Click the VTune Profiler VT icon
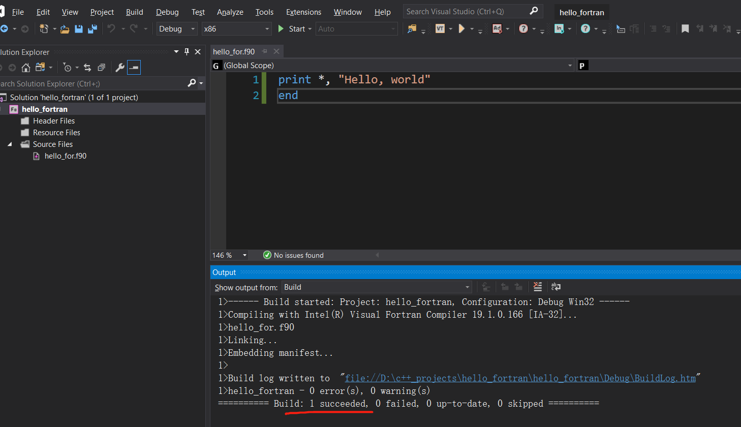Screen dimensions: 741x427 (440, 29)
